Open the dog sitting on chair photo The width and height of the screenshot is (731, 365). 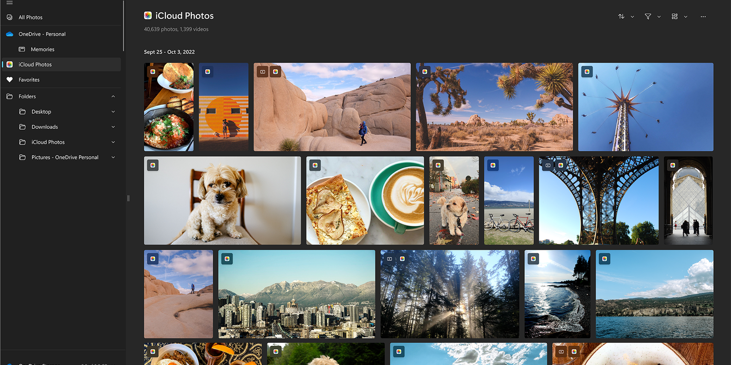pos(223,201)
